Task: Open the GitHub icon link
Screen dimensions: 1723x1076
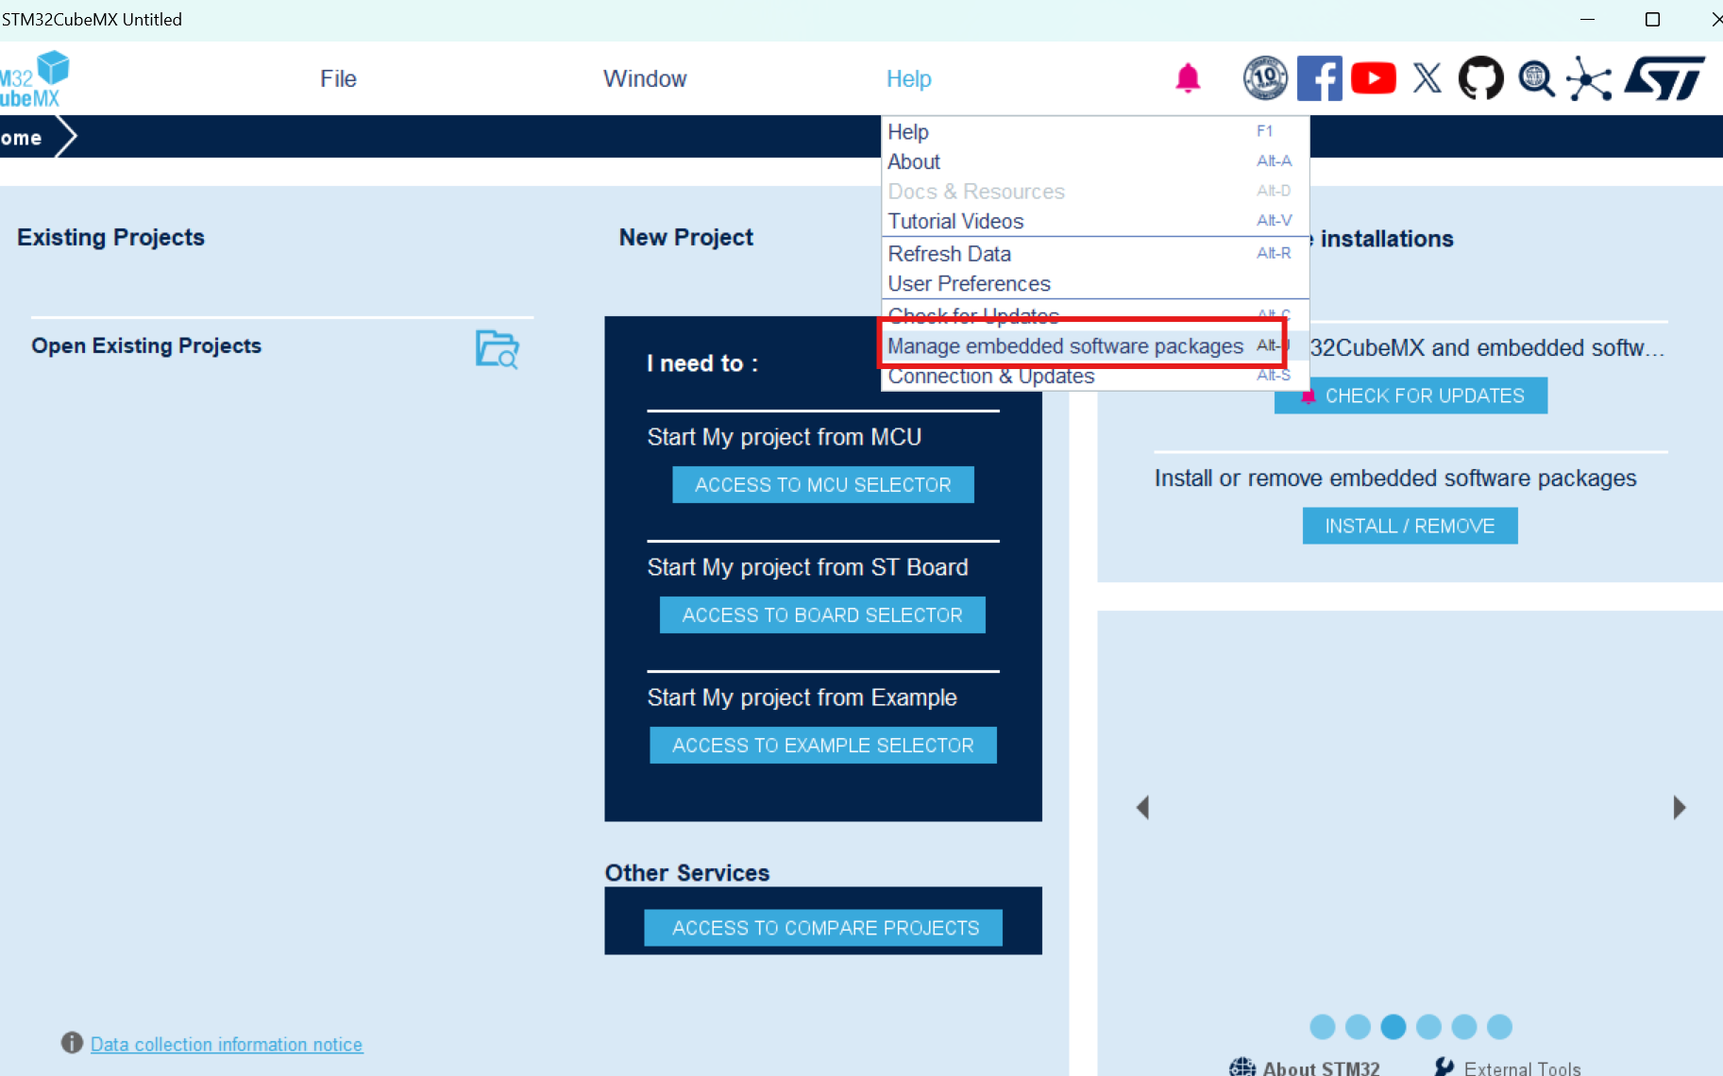Action: click(x=1481, y=78)
